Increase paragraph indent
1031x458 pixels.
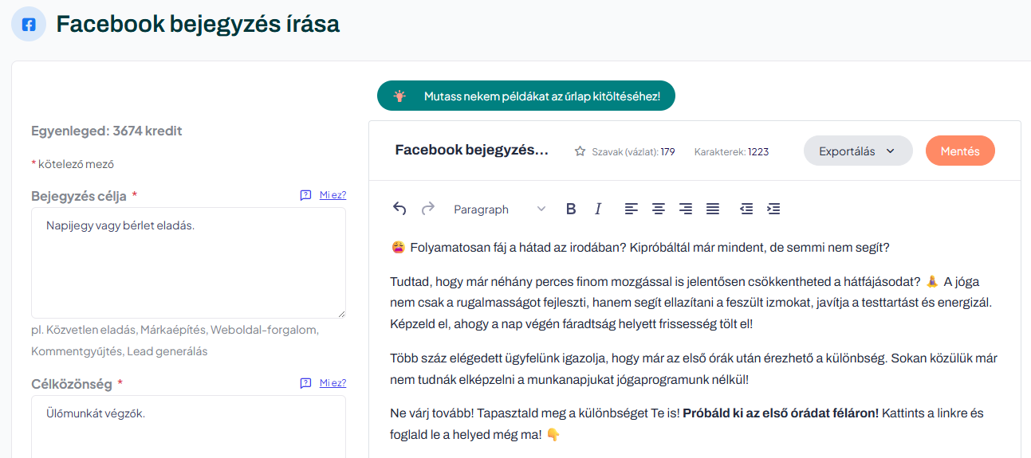point(773,209)
